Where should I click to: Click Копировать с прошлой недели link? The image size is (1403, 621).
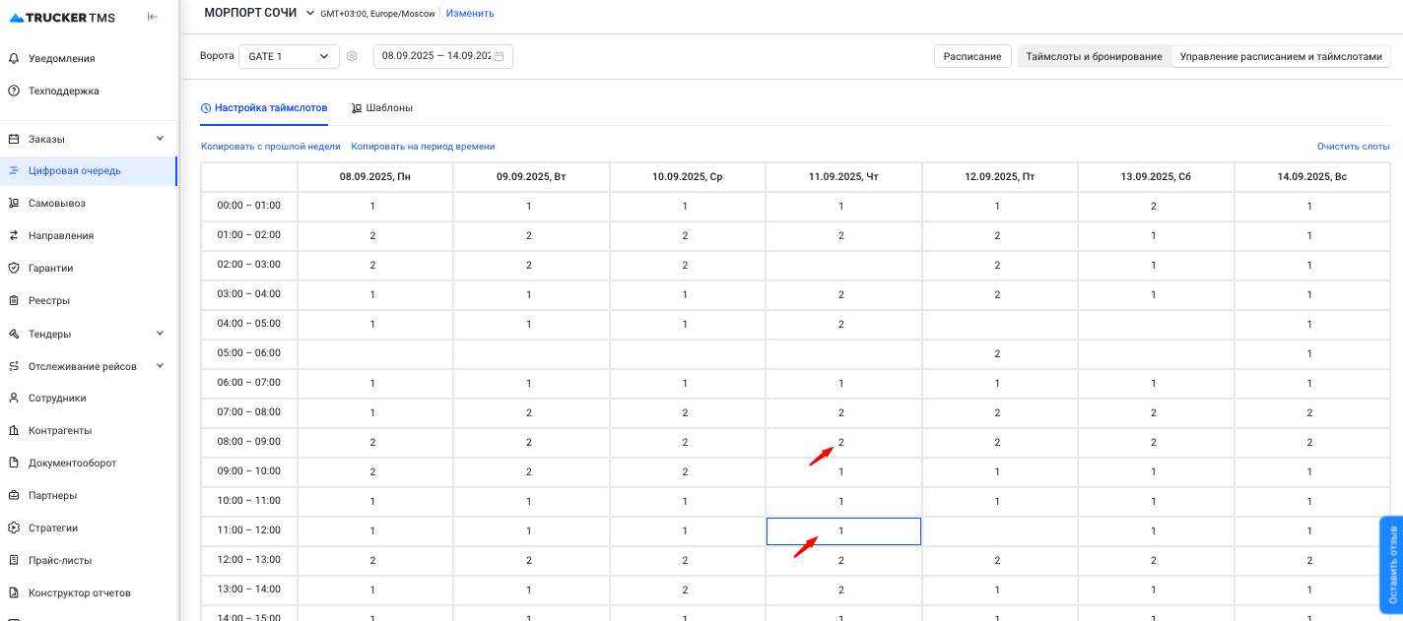[270, 147]
